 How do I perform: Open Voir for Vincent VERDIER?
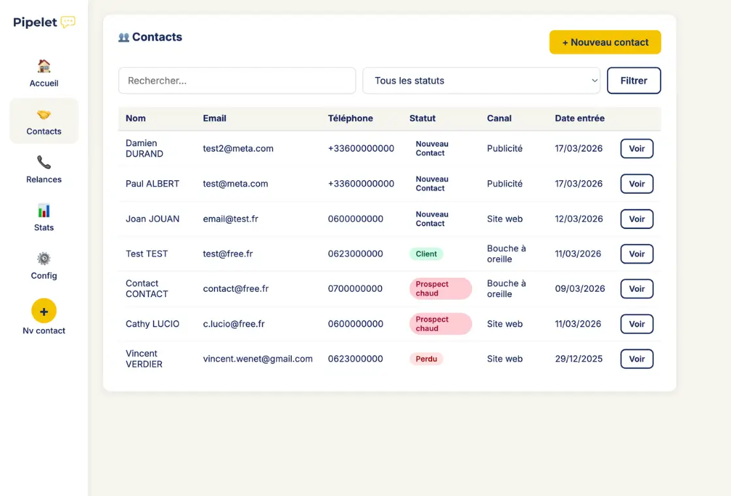[x=636, y=358]
